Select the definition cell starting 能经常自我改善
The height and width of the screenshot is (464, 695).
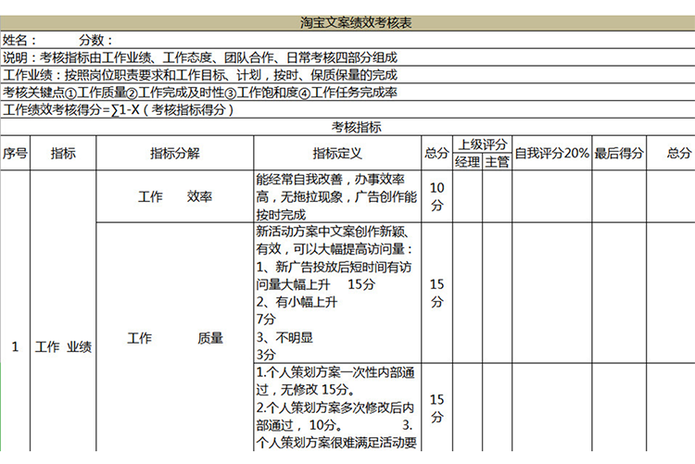337,196
